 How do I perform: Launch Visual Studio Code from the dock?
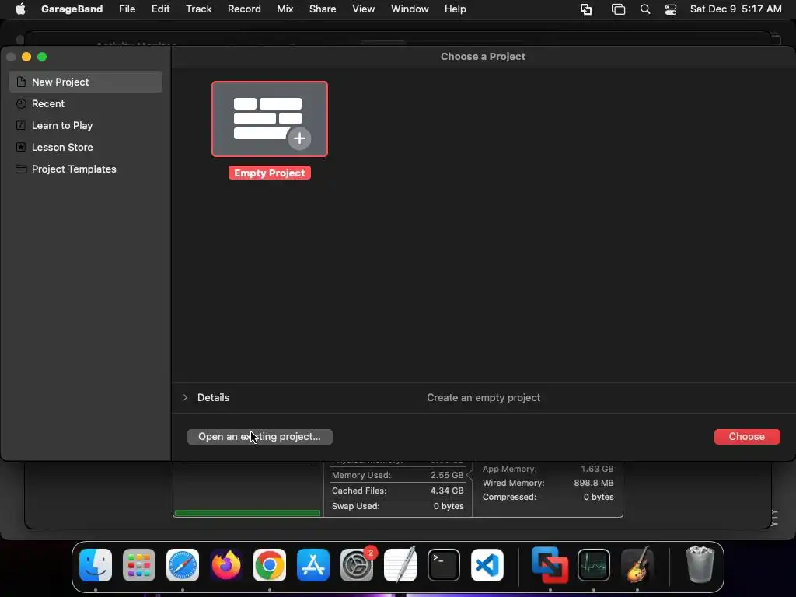[x=487, y=565]
